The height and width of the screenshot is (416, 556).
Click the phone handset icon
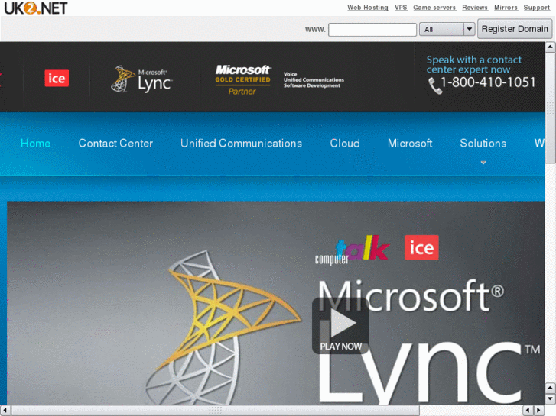click(435, 86)
